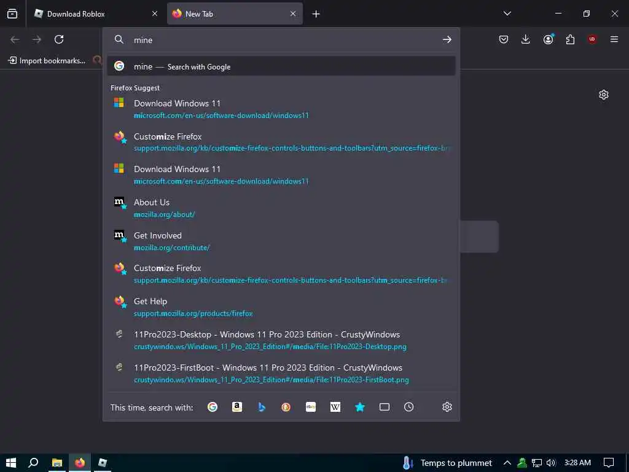Search this time with eBay
The height and width of the screenshot is (472, 629).
(310, 407)
